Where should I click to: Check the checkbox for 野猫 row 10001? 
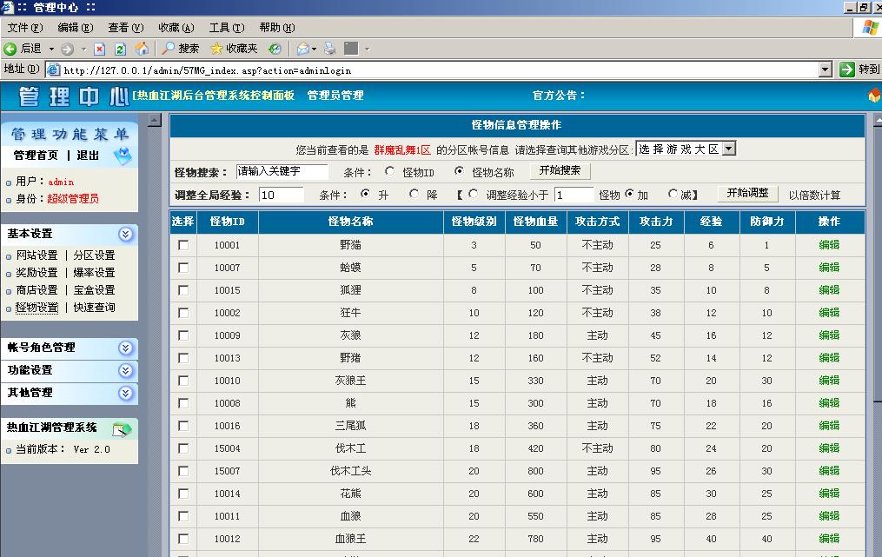tap(183, 245)
